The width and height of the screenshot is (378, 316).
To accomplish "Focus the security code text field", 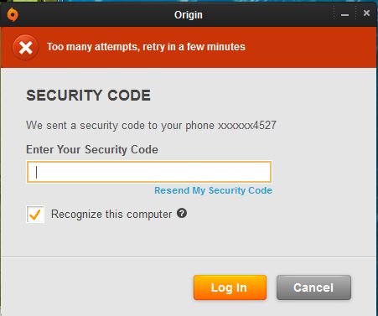I will click(149, 172).
